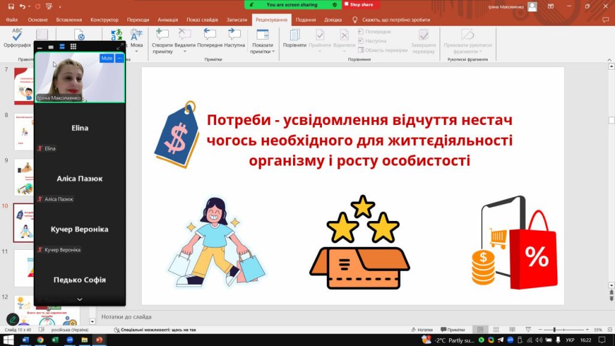Switch to the Показ слайдів tab
615x346 pixels.
click(x=202, y=20)
